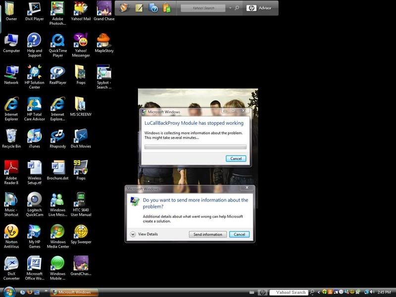Cancel the LuCallBackProxy stopped working dialog
The width and height of the screenshot is (396, 297).
pyautogui.click(x=236, y=158)
